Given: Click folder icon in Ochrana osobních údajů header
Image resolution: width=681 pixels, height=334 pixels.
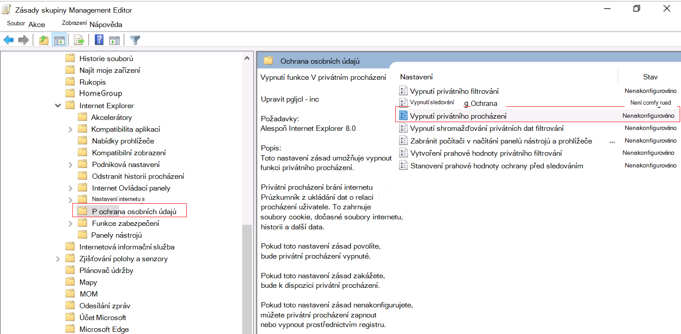Looking at the screenshot, I should tap(268, 61).
